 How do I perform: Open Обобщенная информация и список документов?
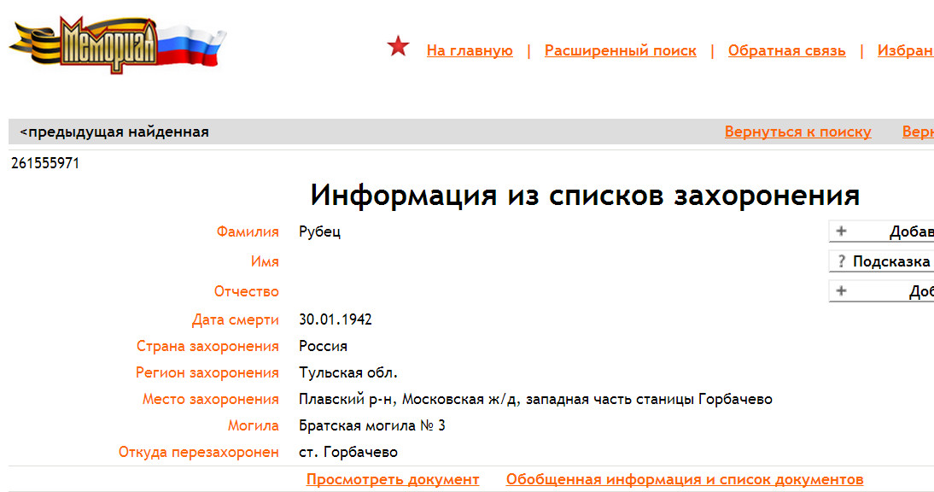[684, 479]
